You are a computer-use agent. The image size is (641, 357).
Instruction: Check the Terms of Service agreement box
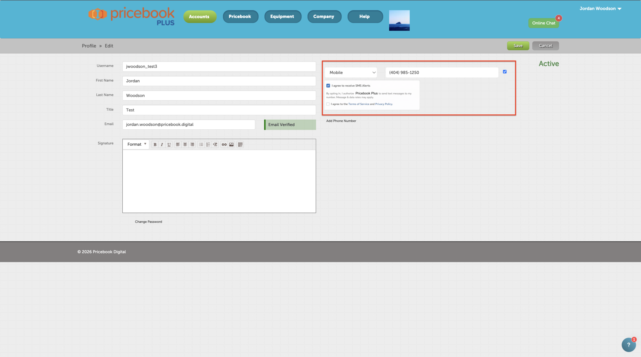pos(328,104)
